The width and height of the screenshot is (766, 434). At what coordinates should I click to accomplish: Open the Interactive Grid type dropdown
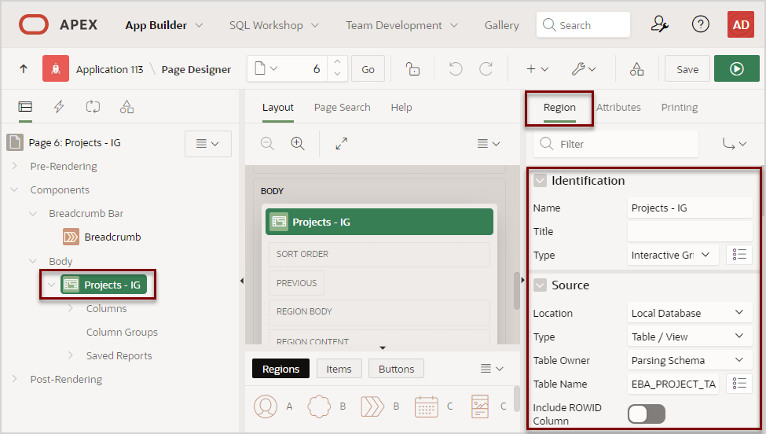(673, 255)
